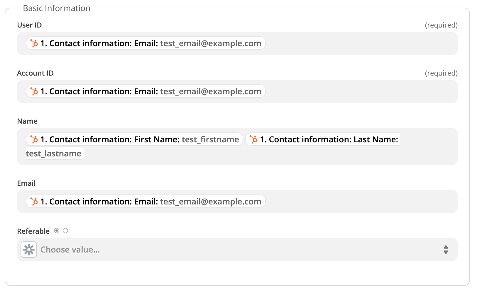Viewport: 477px width, 290px height.
Task: Click the test_firstname mapped value pill
Action: 210,139
